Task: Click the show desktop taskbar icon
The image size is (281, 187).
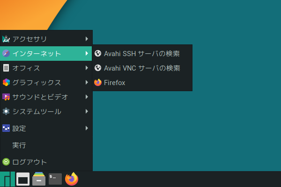Action: click(23, 179)
